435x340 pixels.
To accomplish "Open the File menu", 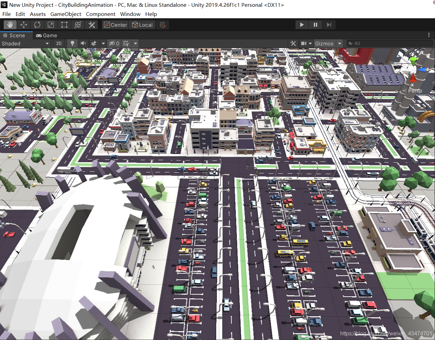I will pos(6,14).
